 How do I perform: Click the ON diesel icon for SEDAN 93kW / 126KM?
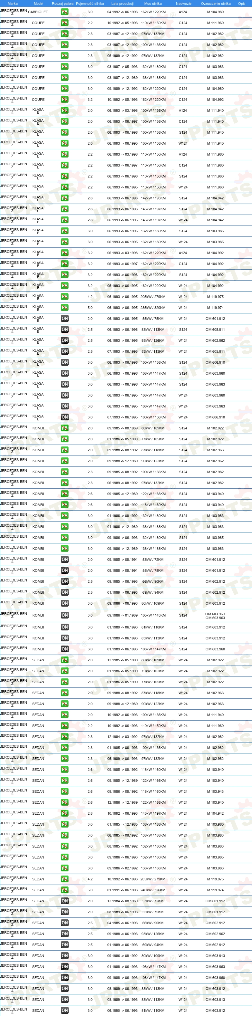(65, 934)
